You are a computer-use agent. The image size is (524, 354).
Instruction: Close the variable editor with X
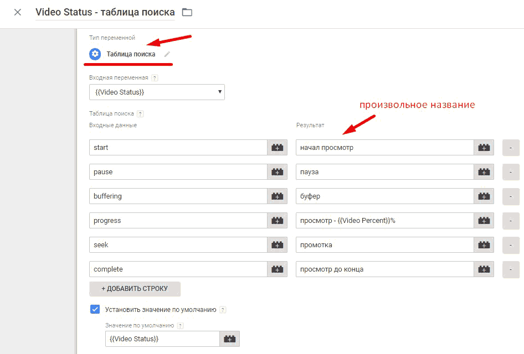18,12
